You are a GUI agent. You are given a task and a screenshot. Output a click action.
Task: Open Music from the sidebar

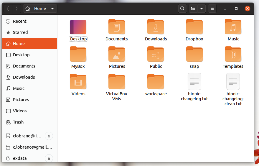pos(29,88)
